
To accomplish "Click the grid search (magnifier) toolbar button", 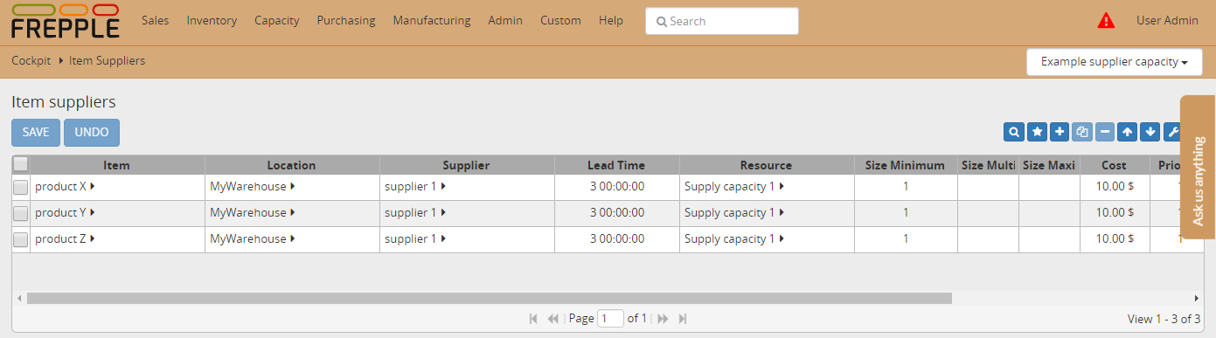I will pyautogui.click(x=1014, y=132).
